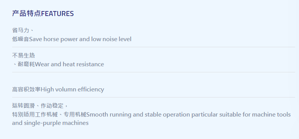Select the 省马力 text line
Screen dimensions: 299x139
tap(23, 30)
